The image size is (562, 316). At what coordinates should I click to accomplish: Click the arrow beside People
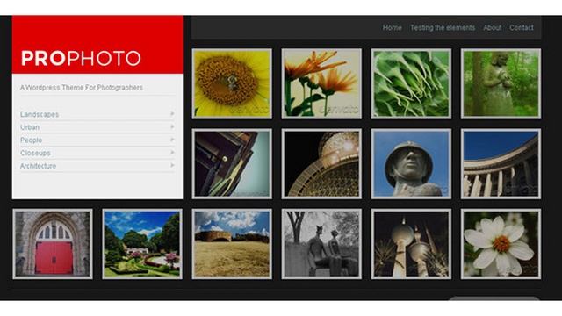pyautogui.click(x=172, y=140)
